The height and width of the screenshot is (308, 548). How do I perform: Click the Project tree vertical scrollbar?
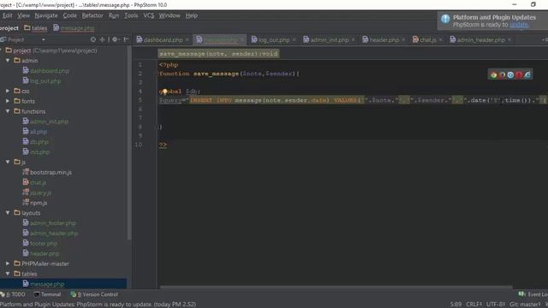click(129, 143)
